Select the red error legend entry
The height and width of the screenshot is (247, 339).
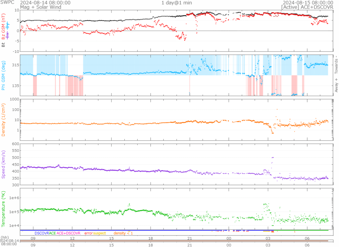coord(88,233)
